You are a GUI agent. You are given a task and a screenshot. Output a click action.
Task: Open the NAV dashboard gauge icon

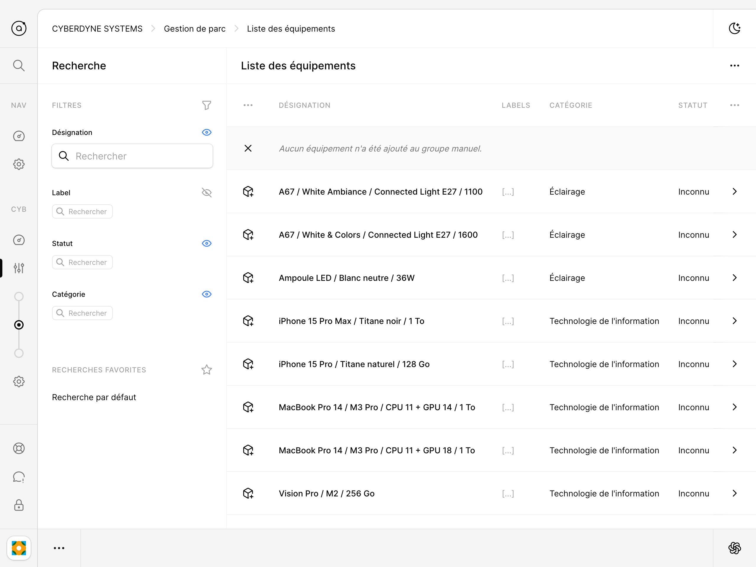(x=19, y=136)
